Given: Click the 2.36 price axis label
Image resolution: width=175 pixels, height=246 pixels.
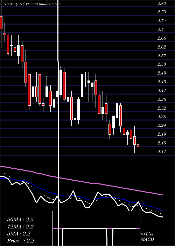Looking at the screenshot, I should tap(161, 99).
